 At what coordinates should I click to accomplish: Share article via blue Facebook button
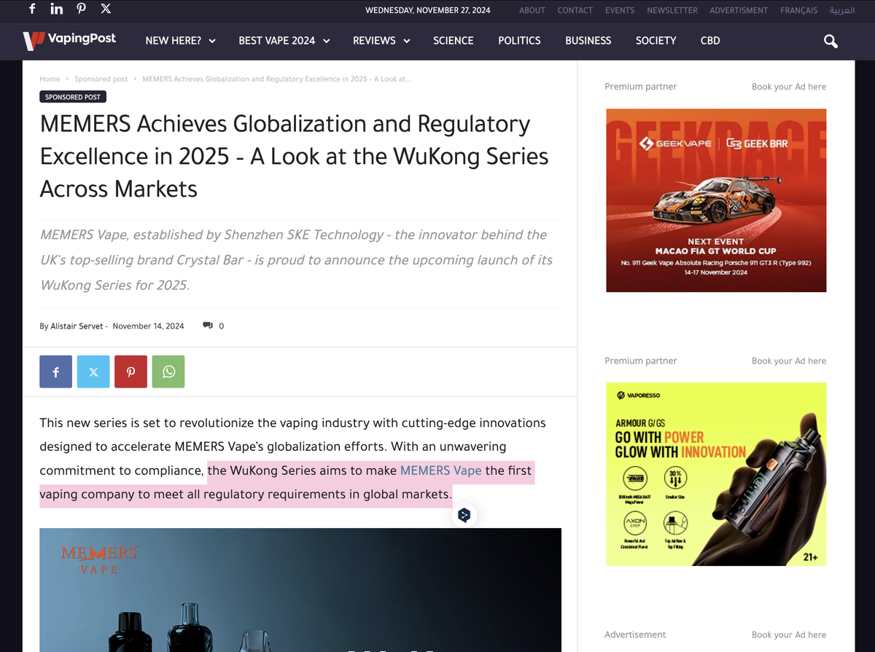tap(55, 372)
